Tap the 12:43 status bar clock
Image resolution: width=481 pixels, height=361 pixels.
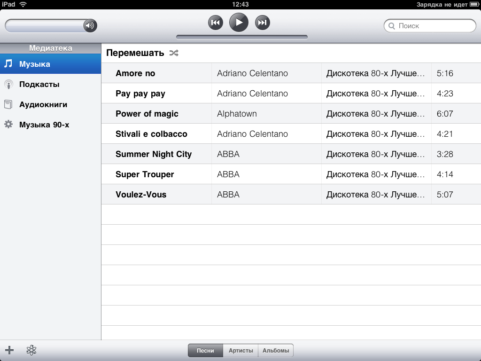coord(240,4)
